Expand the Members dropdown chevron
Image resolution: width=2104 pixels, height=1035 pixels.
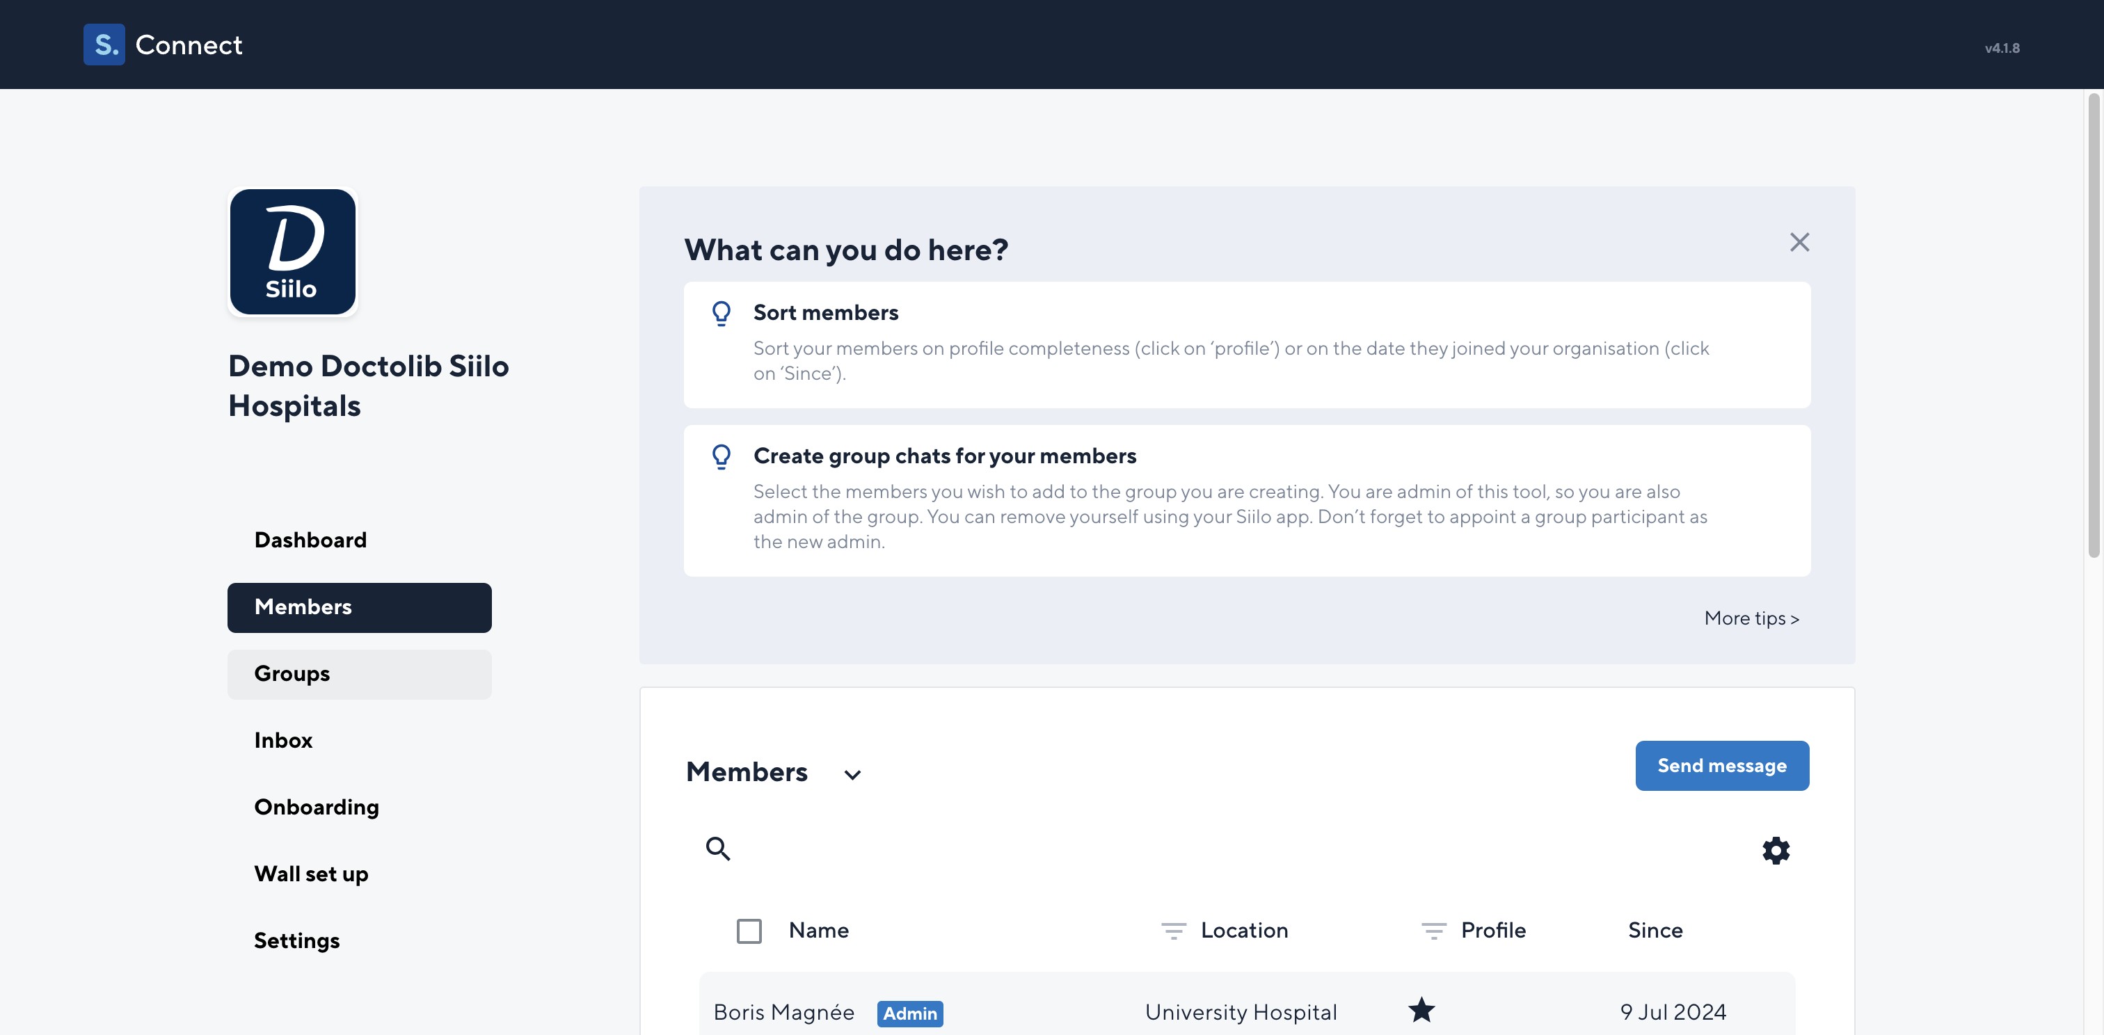pyautogui.click(x=852, y=775)
